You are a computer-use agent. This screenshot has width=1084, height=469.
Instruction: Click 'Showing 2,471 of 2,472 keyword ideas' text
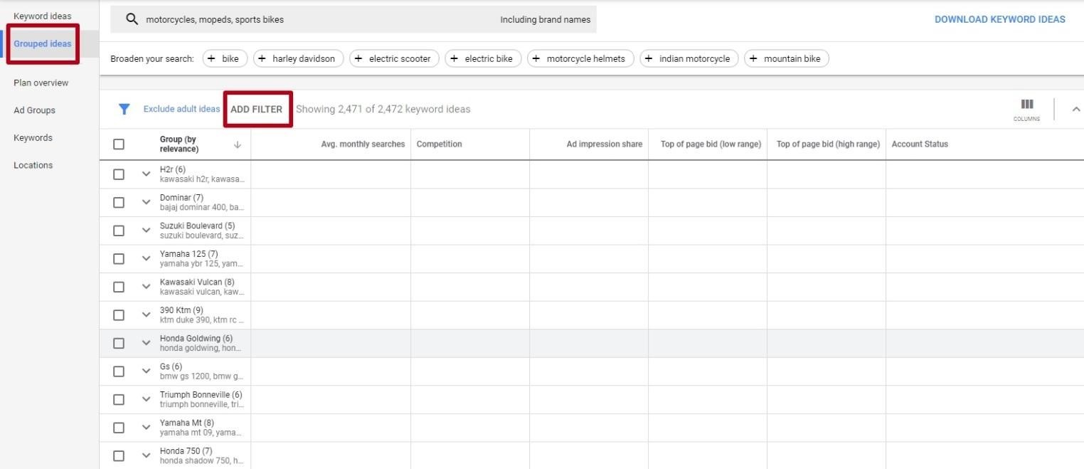(x=383, y=109)
